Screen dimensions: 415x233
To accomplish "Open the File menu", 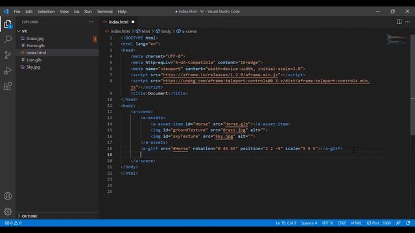I will [17, 12].
